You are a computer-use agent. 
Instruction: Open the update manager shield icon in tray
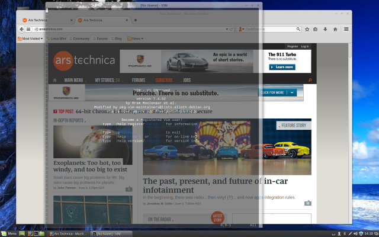click(361, 233)
